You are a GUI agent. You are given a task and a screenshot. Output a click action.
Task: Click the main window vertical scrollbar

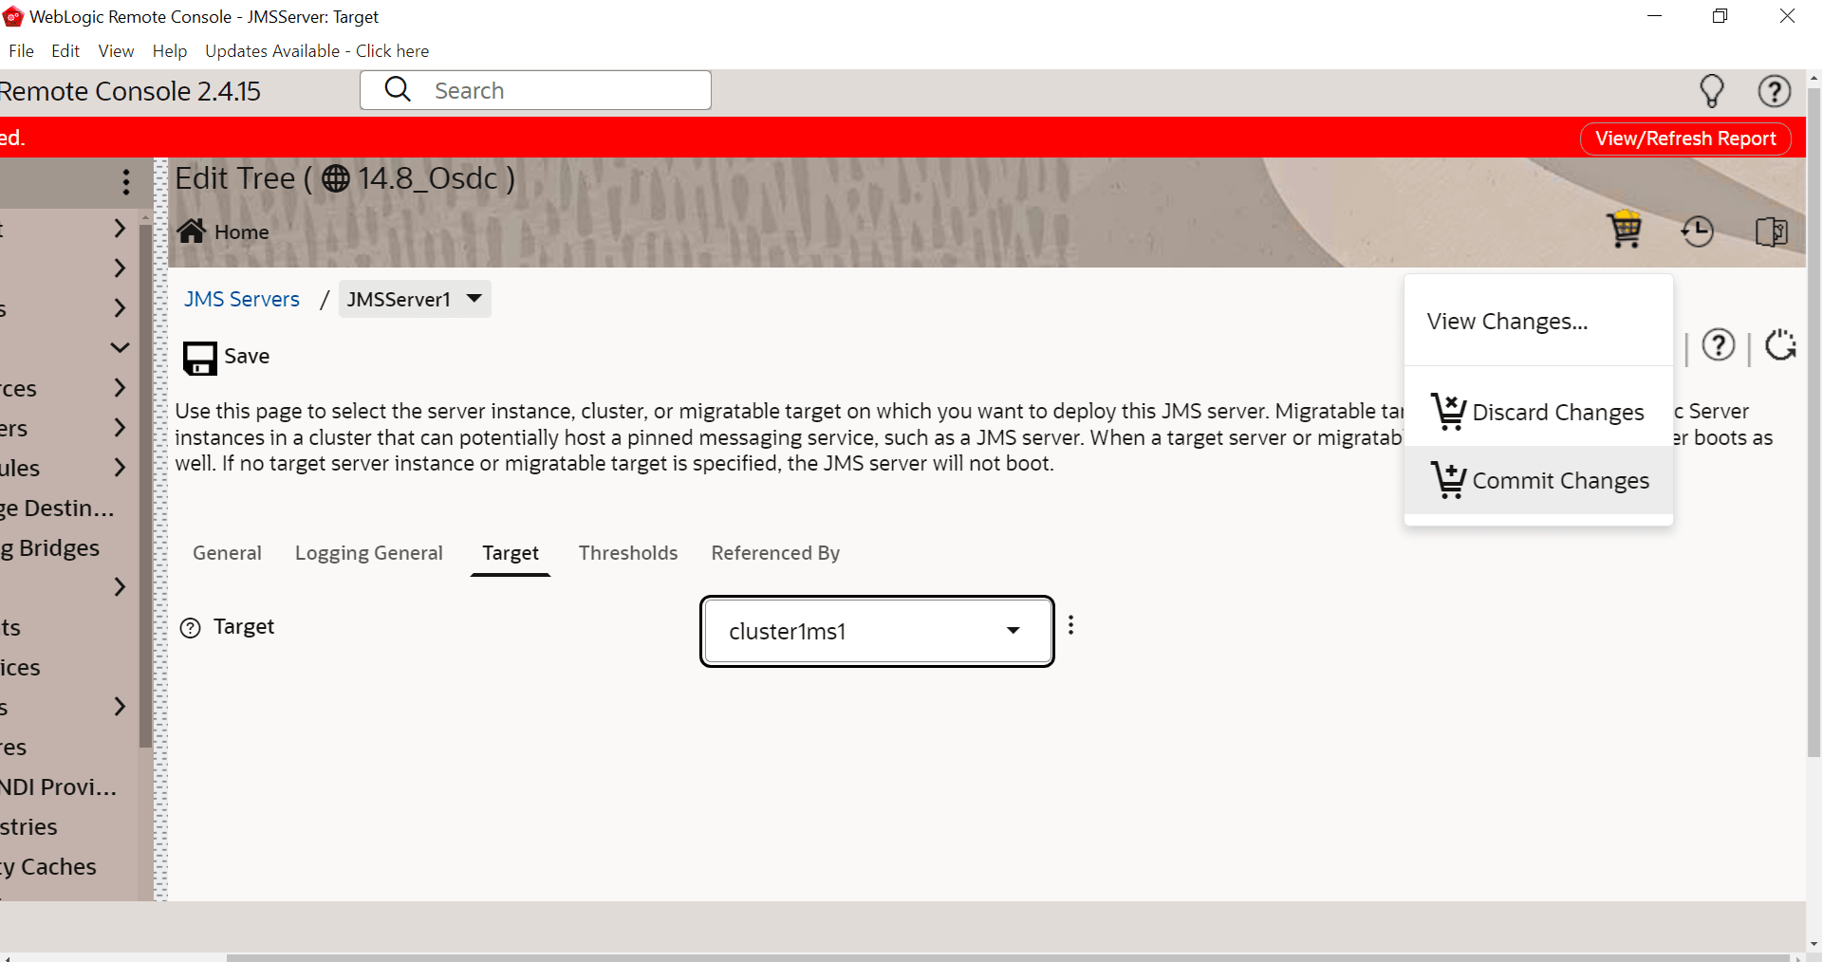1813,422
